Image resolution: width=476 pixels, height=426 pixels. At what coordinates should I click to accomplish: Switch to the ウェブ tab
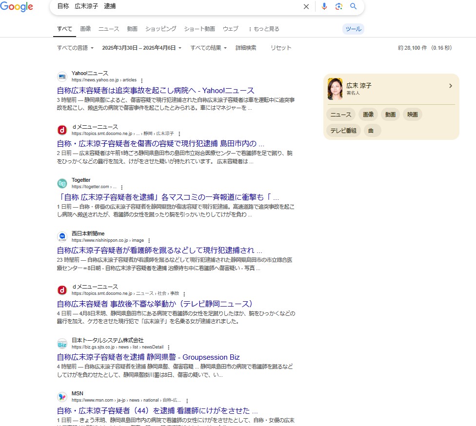click(230, 29)
